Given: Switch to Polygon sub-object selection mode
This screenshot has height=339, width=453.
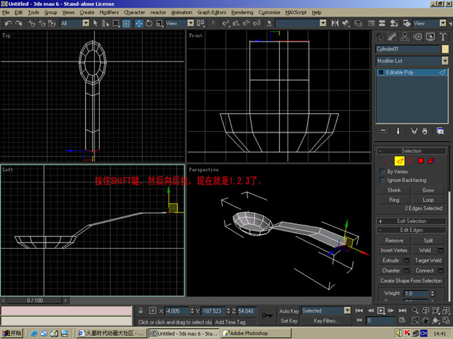Looking at the screenshot, I should point(421,161).
